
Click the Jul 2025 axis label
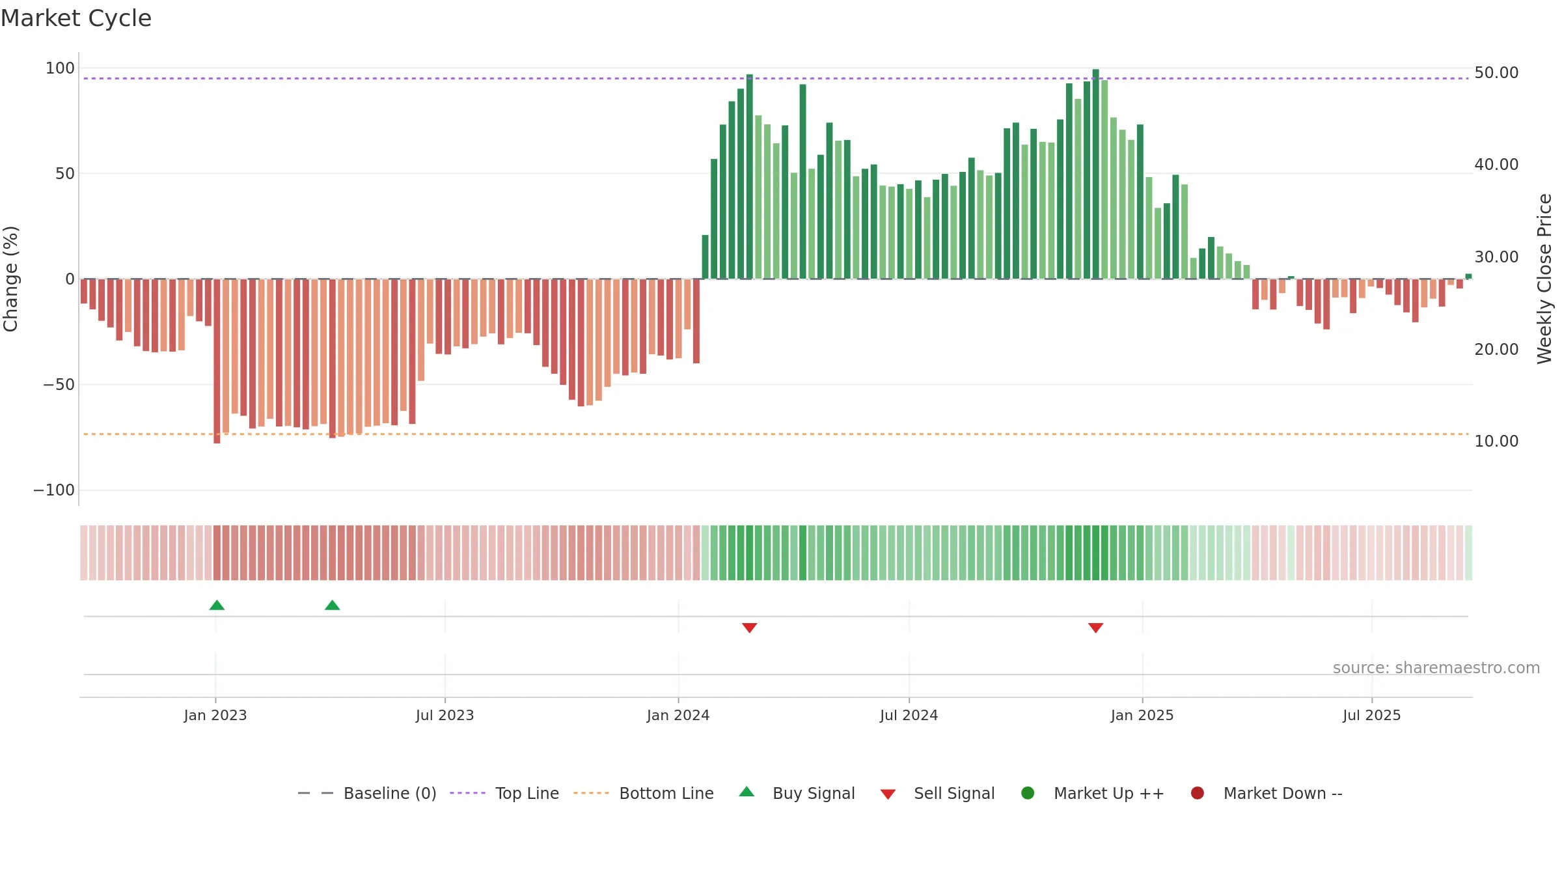[1372, 716]
